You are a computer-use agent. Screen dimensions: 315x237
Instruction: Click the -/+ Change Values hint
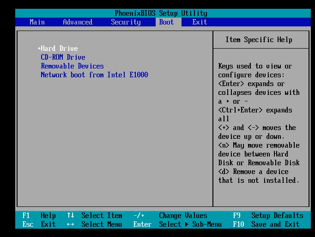coord(170,216)
